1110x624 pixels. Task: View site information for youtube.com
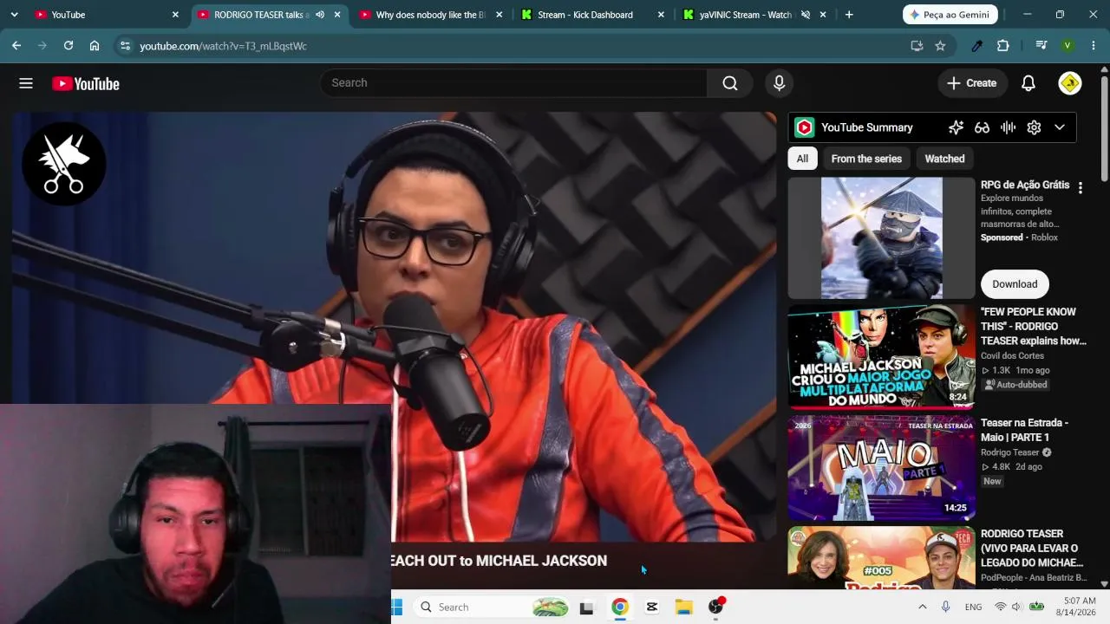pos(125,46)
